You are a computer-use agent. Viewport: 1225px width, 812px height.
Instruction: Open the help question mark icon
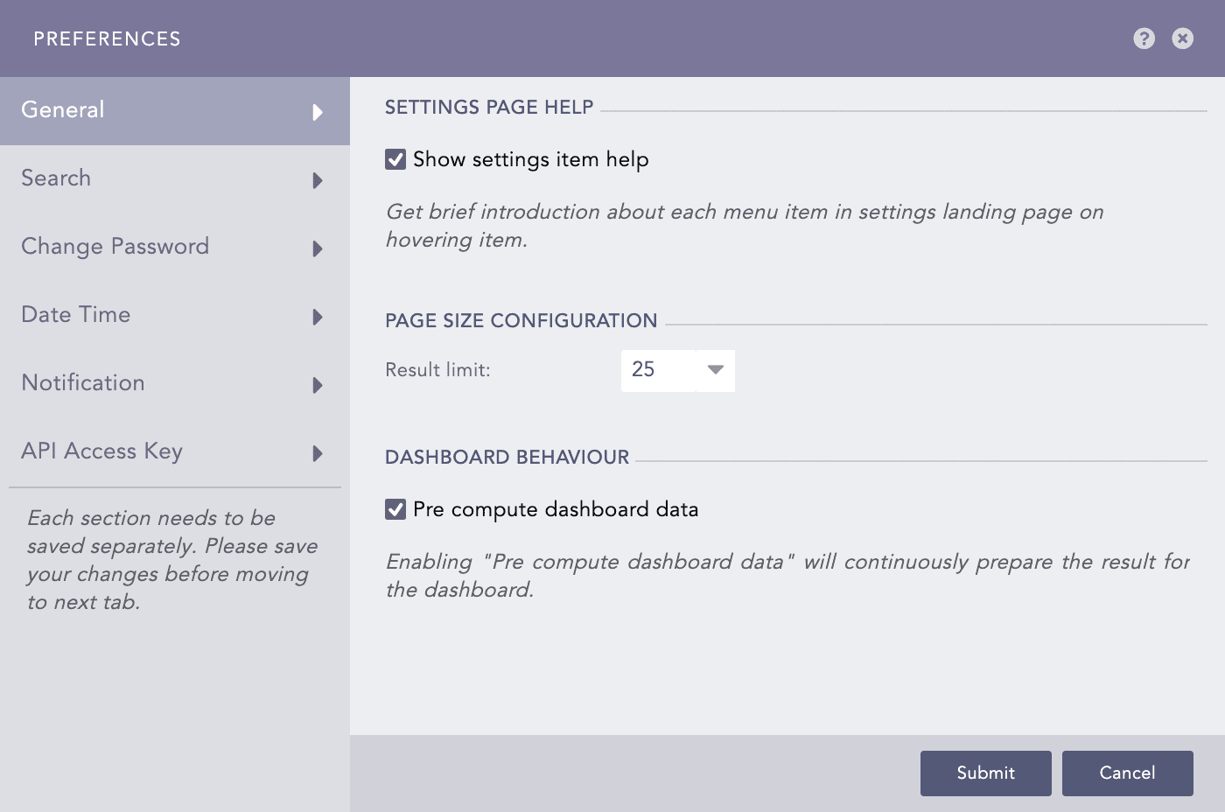[x=1144, y=38]
